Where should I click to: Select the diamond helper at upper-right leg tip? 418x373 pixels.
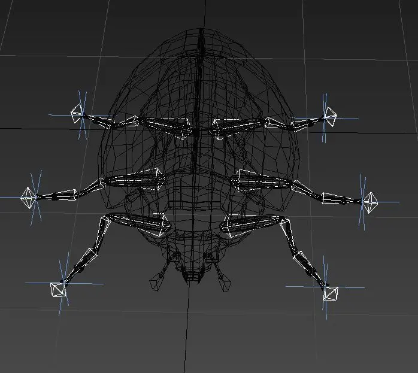(x=331, y=116)
